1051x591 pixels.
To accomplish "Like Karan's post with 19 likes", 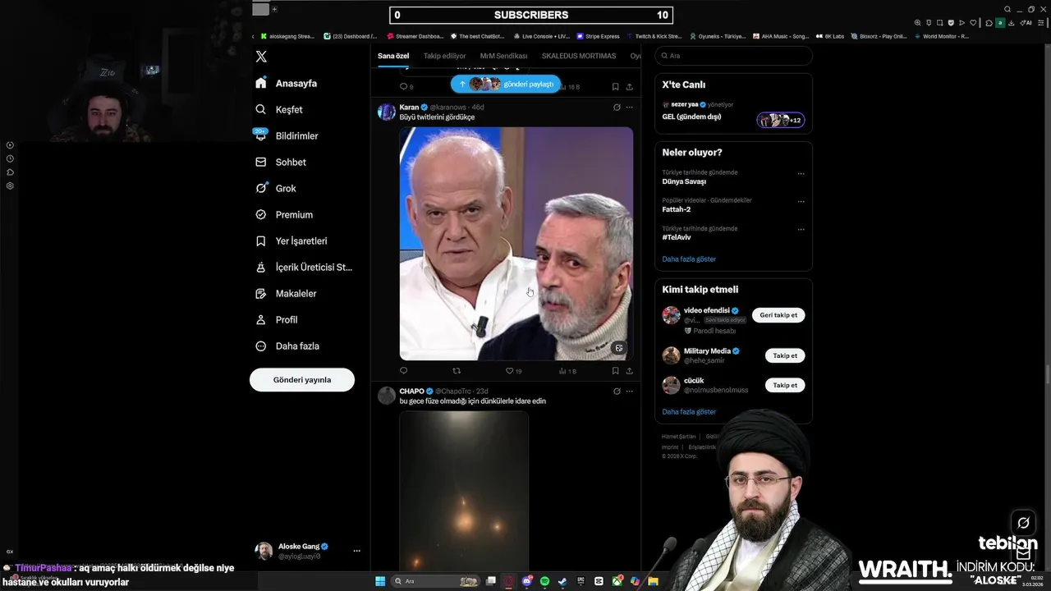I will point(513,371).
